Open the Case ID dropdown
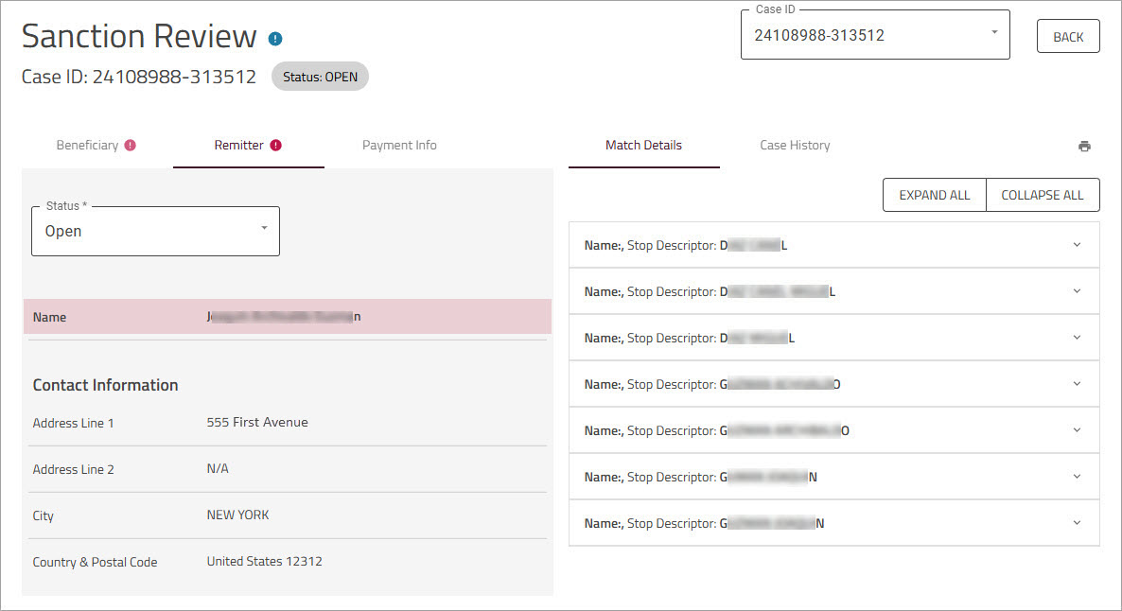 click(996, 34)
